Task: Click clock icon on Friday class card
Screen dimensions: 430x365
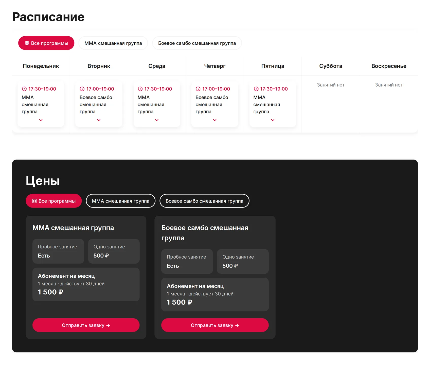Action: point(256,89)
